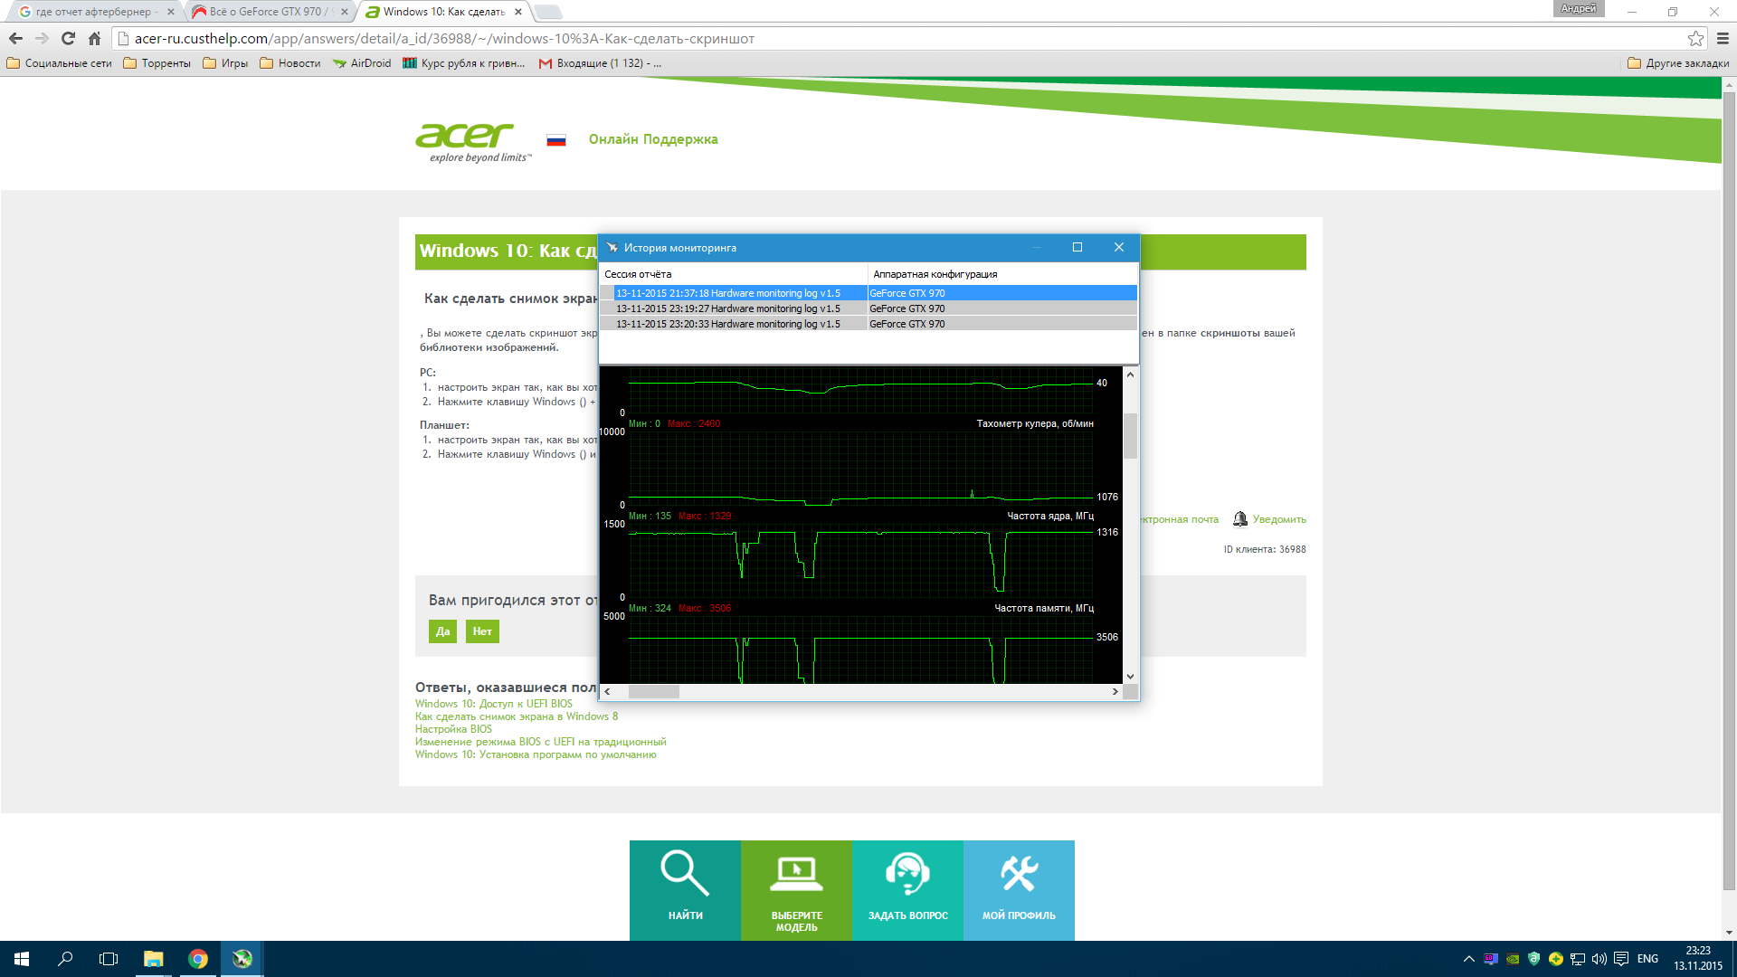This screenshot has height=977, width=1737.
Task: Reload the page in Chrome
Action: click(68, 38)
